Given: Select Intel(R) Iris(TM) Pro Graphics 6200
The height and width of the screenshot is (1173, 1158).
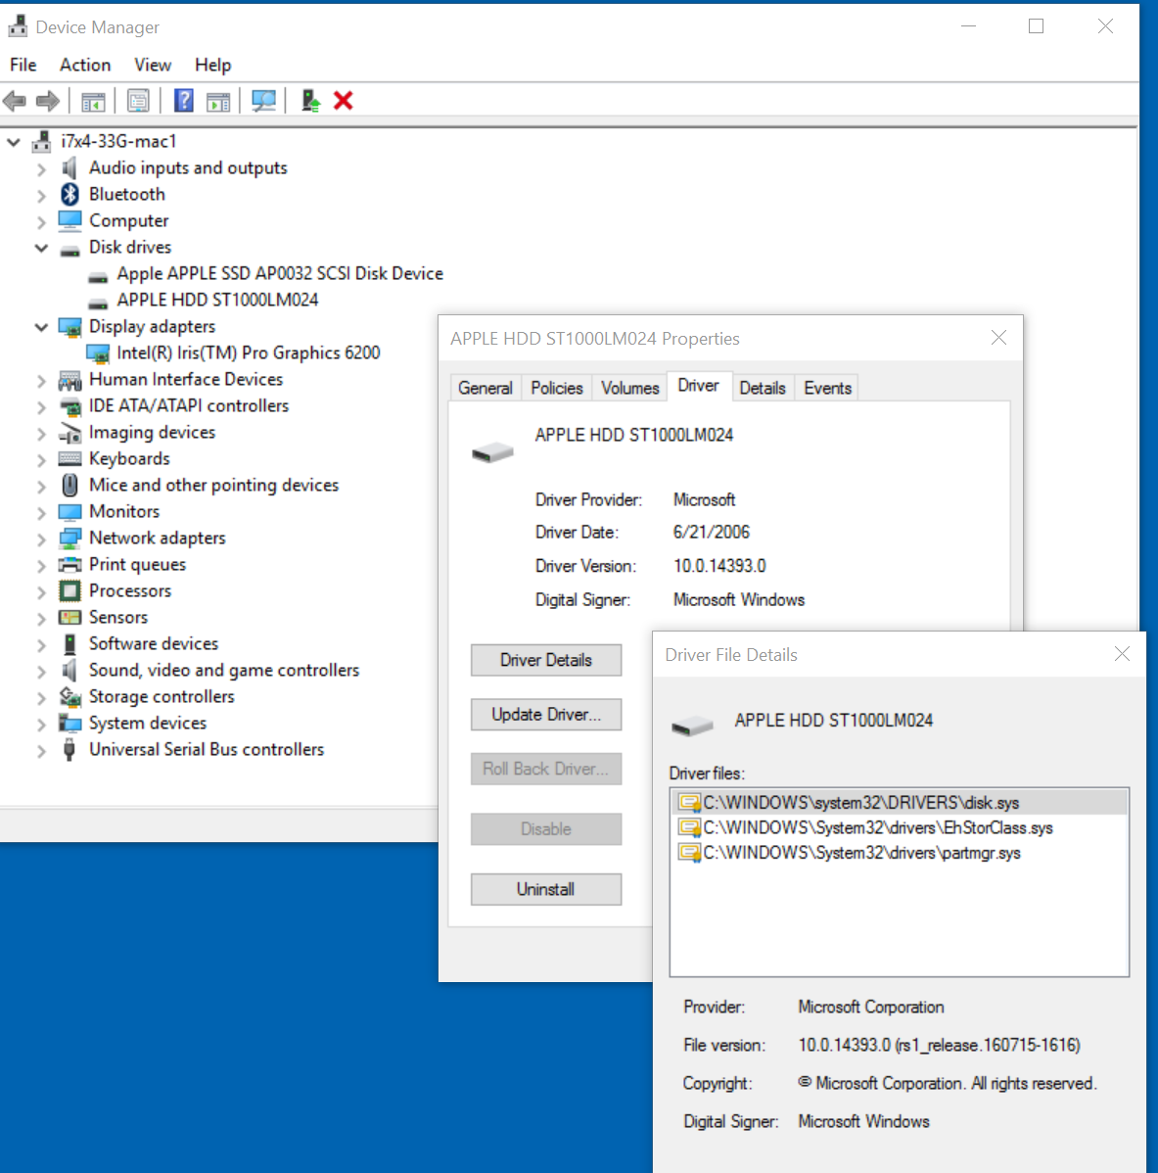Looking at the screenshot, I should (x=249, y=353).
